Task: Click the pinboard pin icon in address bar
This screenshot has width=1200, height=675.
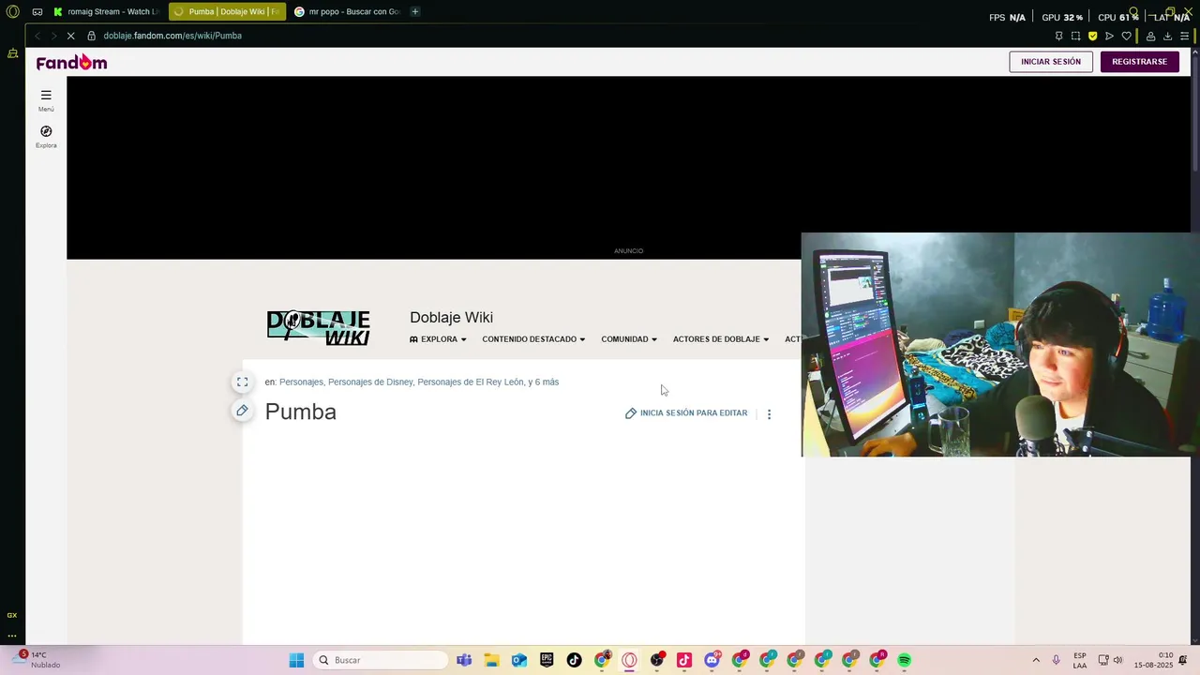Action: click(1058, 36)
